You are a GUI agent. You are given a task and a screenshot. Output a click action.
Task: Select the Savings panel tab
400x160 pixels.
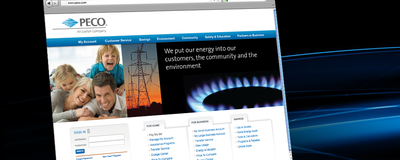click(238, 119)
